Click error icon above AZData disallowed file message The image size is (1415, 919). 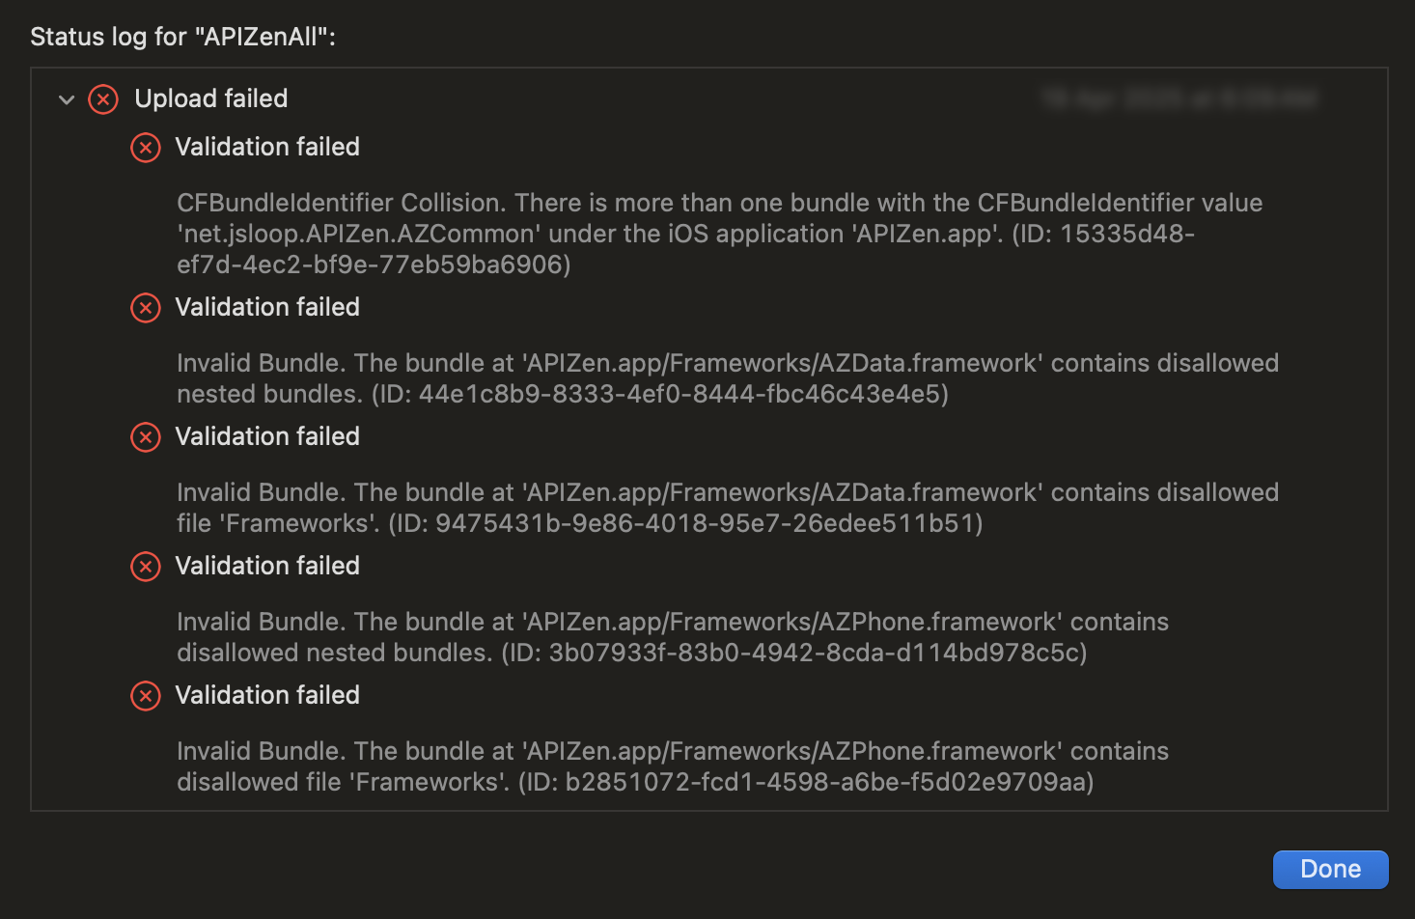point(146,437)
